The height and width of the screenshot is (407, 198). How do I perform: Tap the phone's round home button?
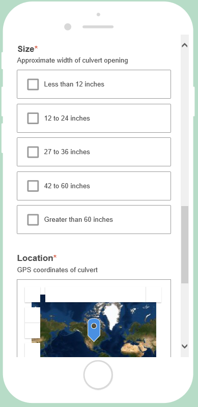(x=98, y=375)
